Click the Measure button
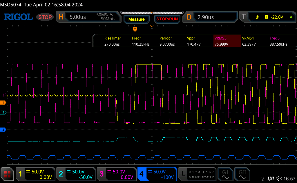The width and height of the screenshot is (297, 183). [136, 19]
